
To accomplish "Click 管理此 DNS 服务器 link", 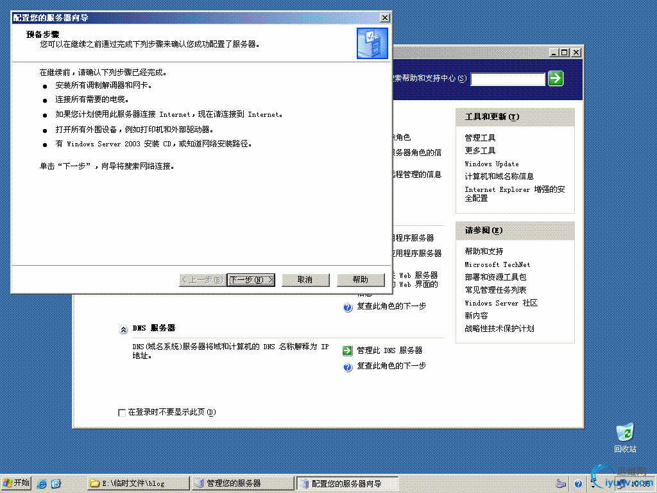I will [x=389, y=350].
